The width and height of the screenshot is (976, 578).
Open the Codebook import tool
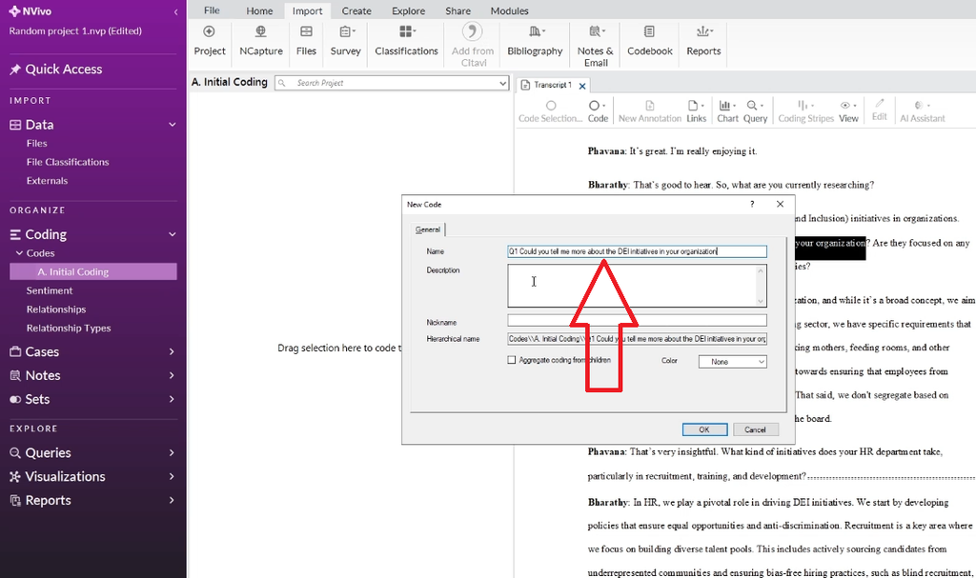coord(649,41)
